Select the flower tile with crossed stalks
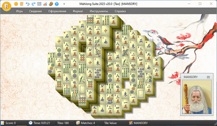Viewport: 217px width, 126px height. 125,51
